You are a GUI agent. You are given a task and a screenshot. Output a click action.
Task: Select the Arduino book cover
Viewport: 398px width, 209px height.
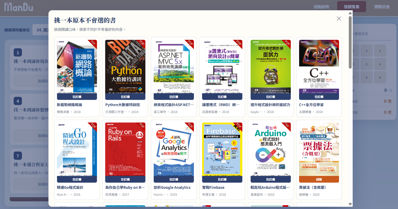tap(271, 149)
